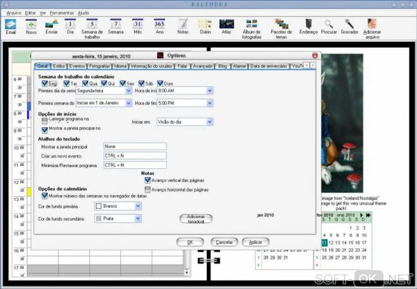Open the Ajuda menu

point(83,13)
